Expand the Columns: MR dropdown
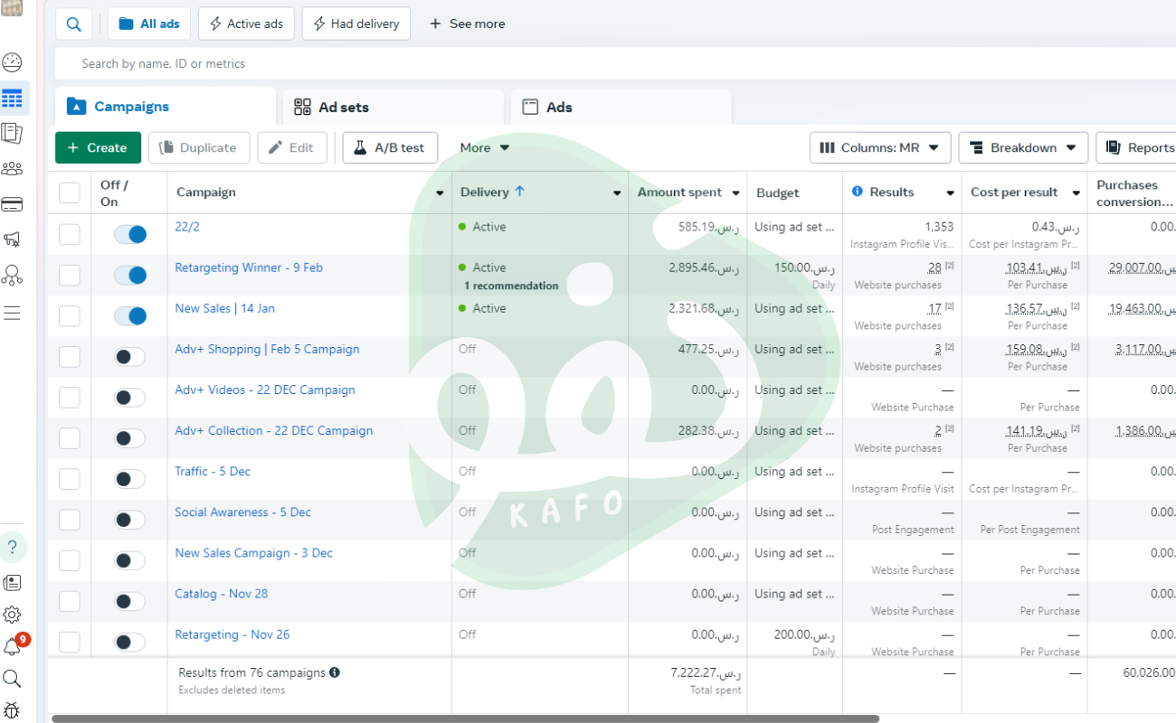 click(879, 147)
